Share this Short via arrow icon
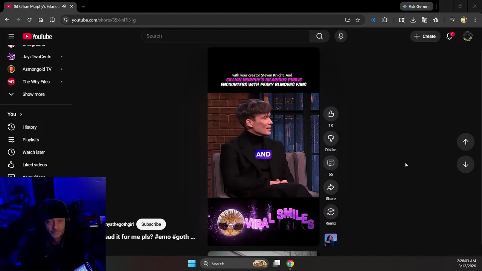 331,187
